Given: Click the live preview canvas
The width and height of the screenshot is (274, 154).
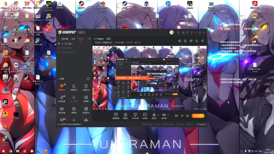Looking at the screenshot, I should [149, 78].
